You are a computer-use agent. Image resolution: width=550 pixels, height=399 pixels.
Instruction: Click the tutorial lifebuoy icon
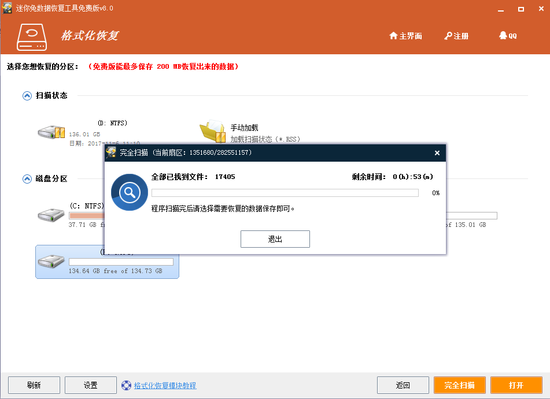point(126,385)
